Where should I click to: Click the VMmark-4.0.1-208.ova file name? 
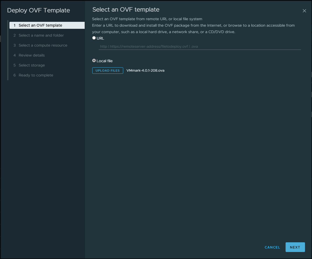(x=145, y=71)
